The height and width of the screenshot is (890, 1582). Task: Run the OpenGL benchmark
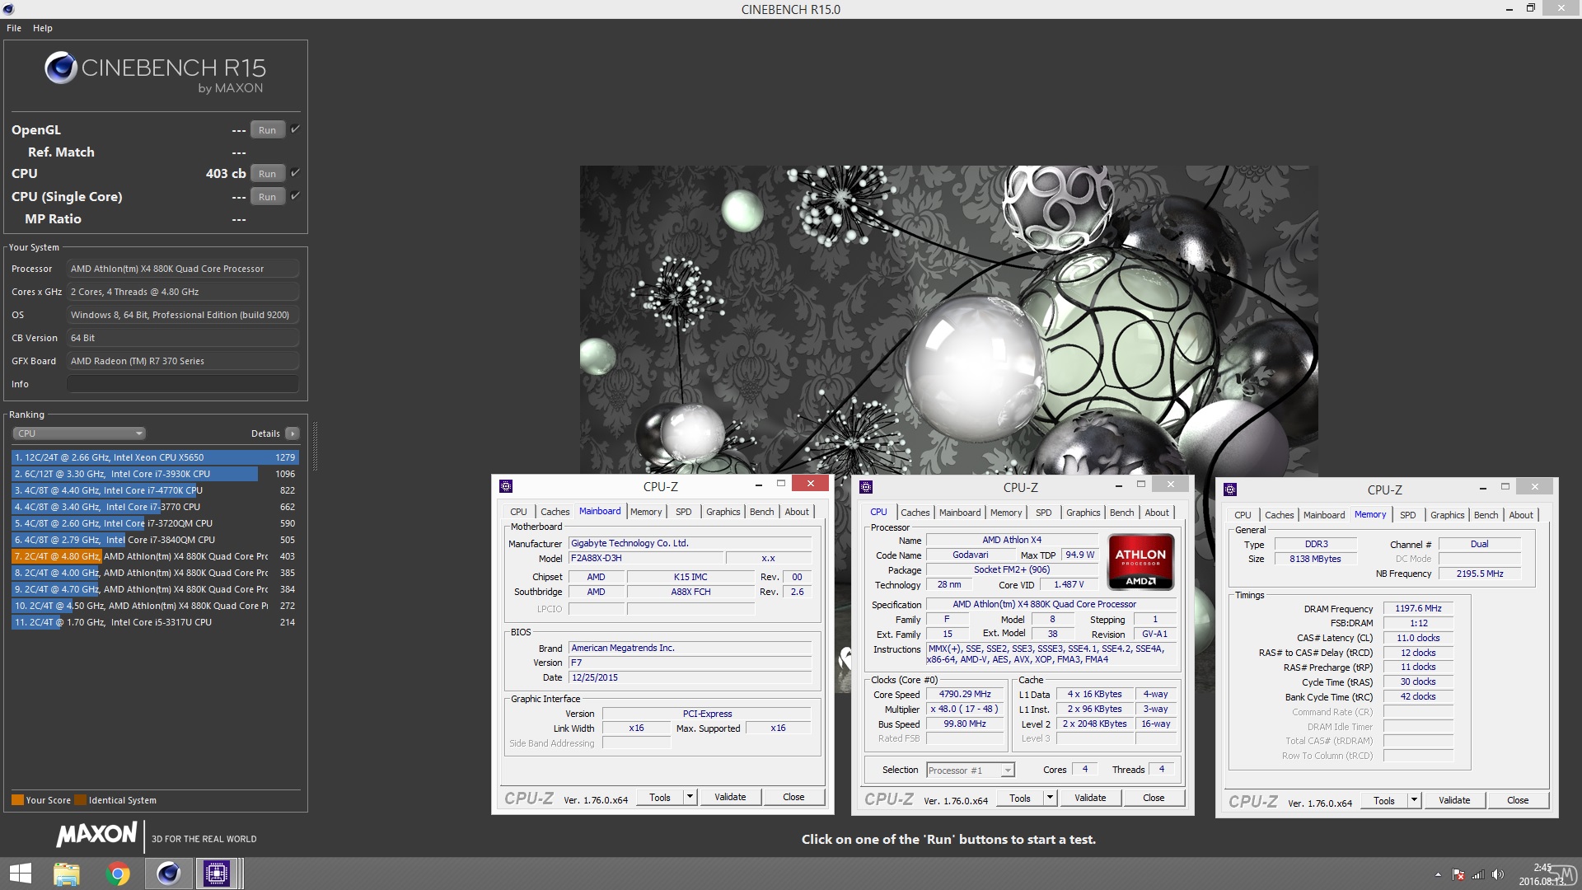[267, 130]
